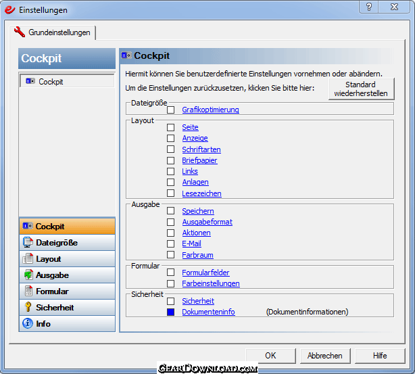The image size is (415, 374).
Task: Select the Cockpit item in the list
Action: (x=67, y=81)
